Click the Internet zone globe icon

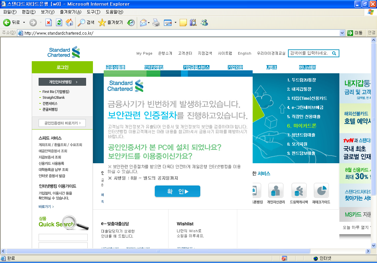316,258
